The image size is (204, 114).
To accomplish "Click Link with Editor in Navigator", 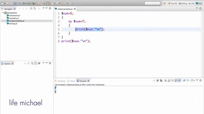I will tap(35, 9).
